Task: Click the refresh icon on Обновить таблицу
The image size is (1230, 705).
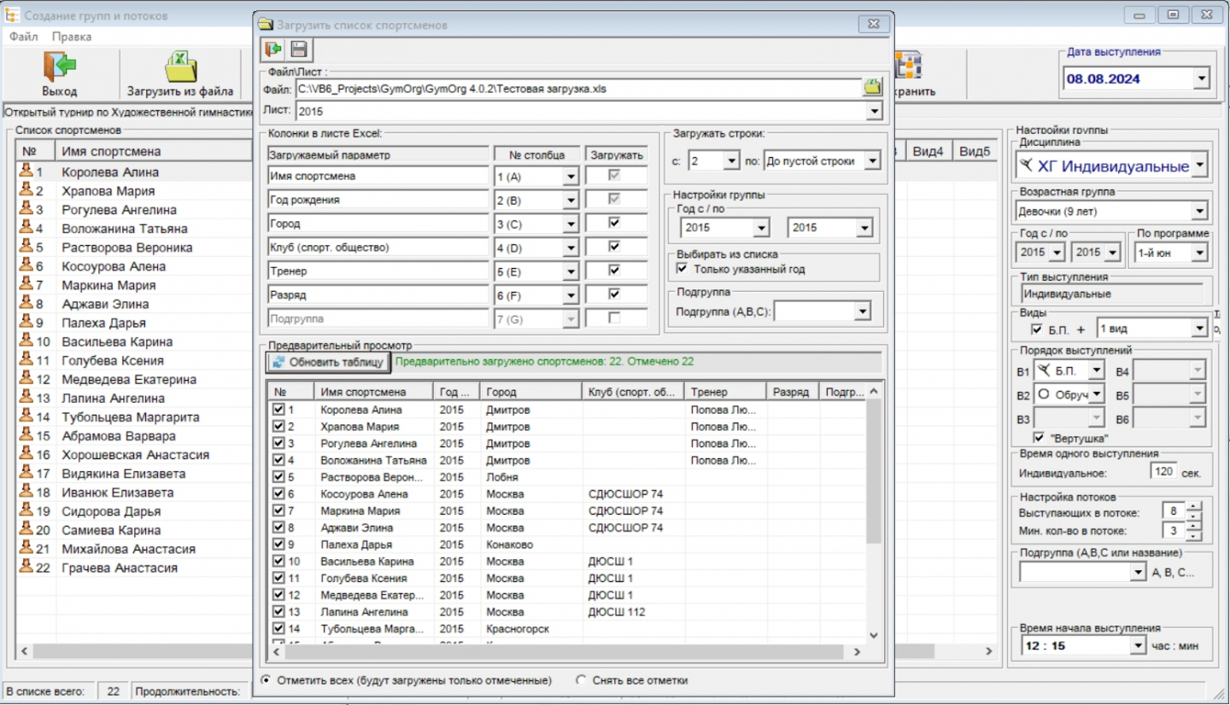Action: tap(278, 362)
